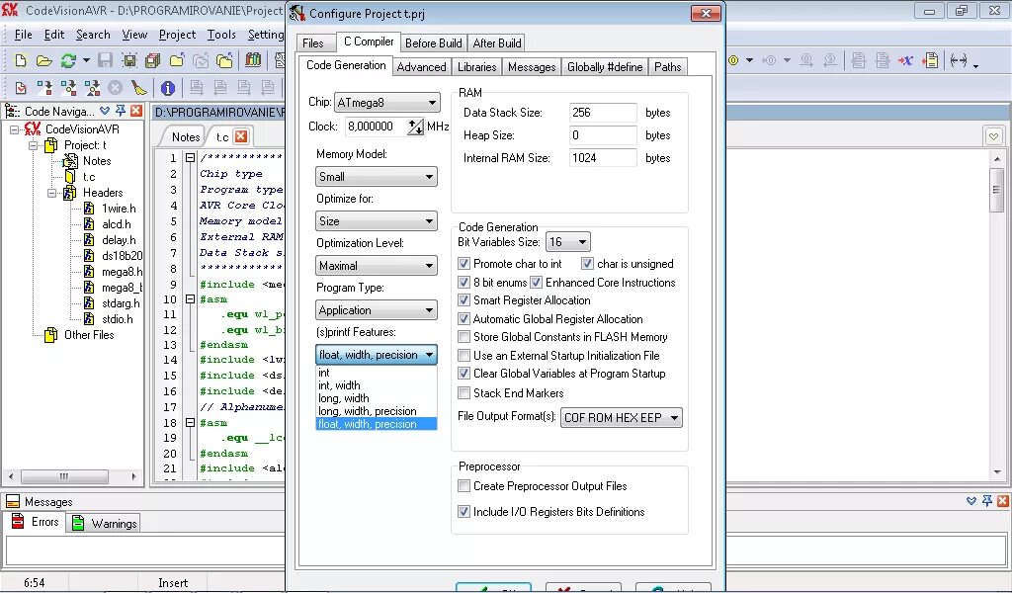Collapse the CodeVisionAVR root node

coord(14,129)
